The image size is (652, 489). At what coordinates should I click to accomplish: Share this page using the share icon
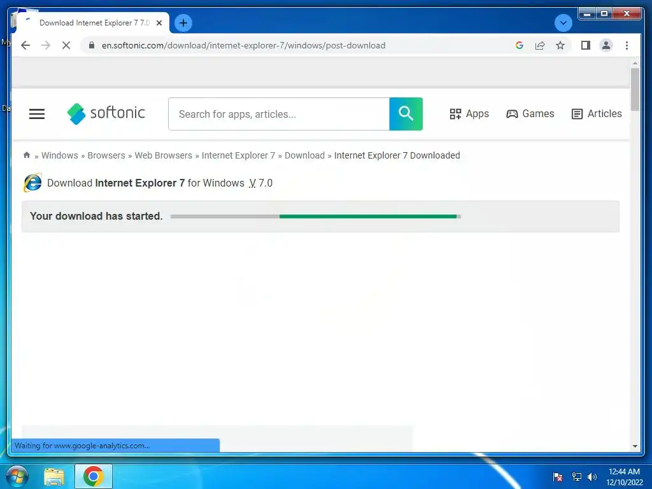(x=540, y=45)
